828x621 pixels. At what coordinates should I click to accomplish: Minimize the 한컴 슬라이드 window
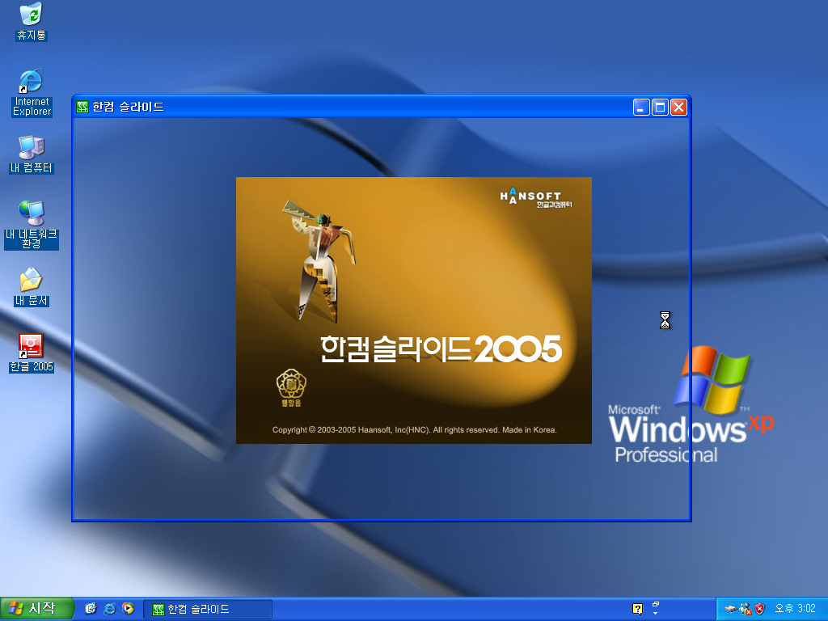641,108
